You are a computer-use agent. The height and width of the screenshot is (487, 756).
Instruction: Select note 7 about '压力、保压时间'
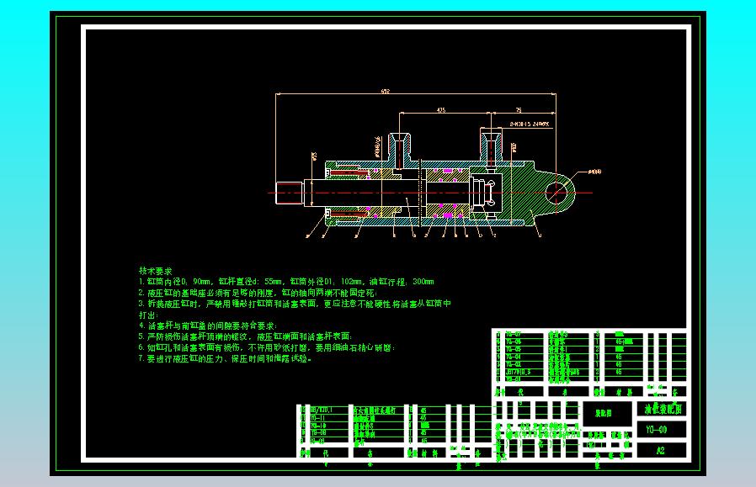225,359
